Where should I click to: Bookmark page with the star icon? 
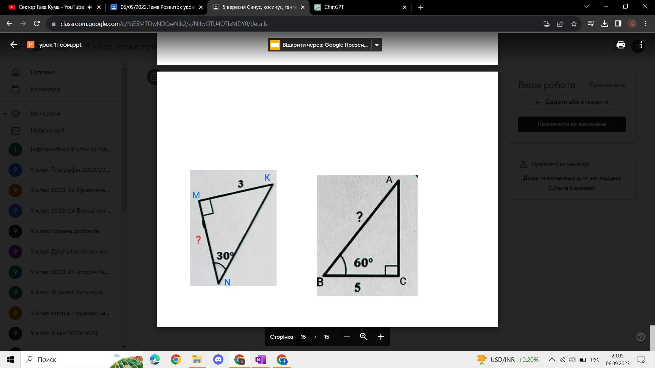574,24
